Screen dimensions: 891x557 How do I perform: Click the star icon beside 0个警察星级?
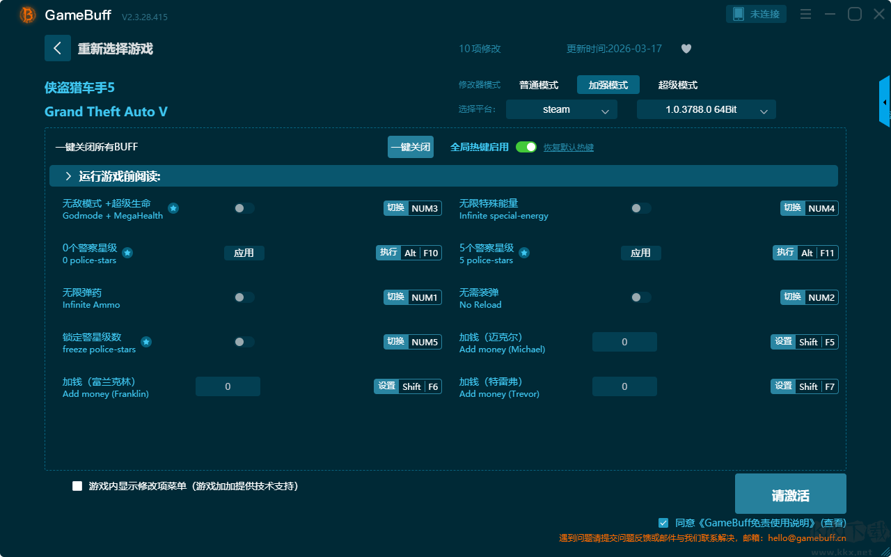coord(128,253)
